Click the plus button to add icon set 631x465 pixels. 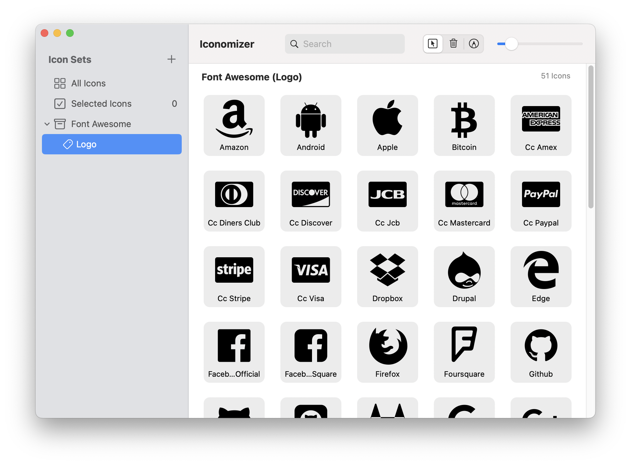(172, 59)
